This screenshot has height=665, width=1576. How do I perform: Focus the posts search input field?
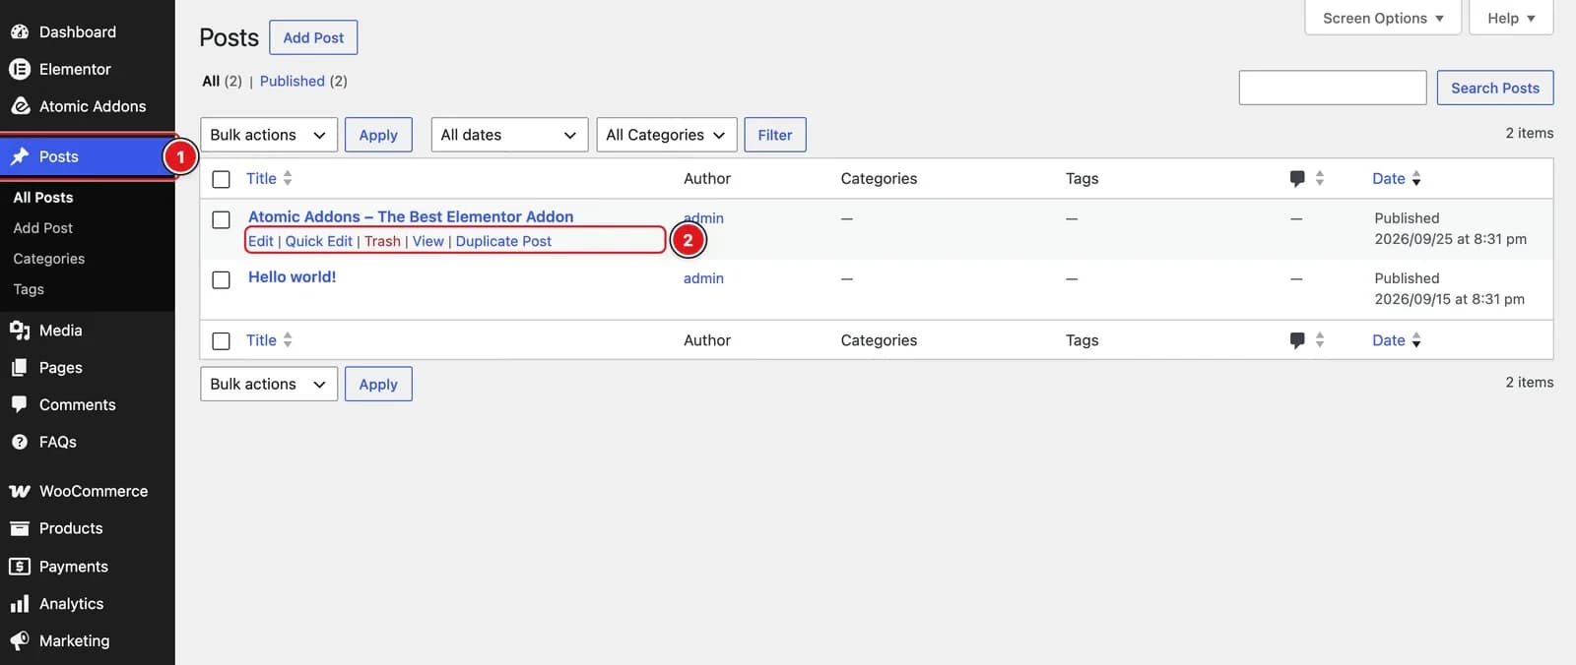point(1333,88)
